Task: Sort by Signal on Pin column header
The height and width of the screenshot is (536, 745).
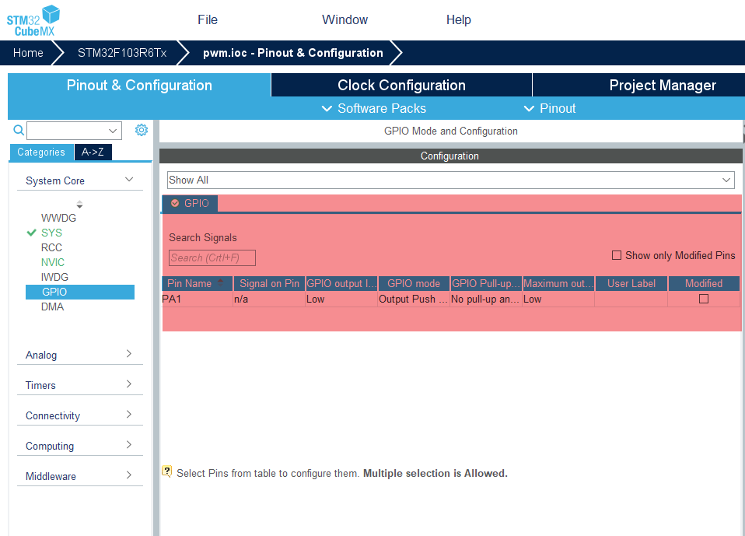Action: point(269,284)
